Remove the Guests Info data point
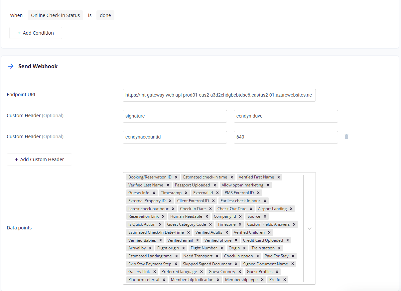This screenshot has width=401, height=291. coord(154,193)
